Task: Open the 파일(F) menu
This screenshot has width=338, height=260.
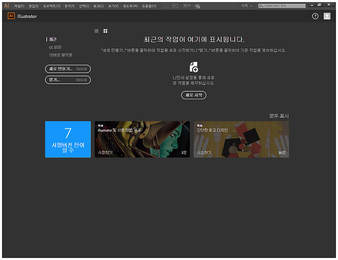Action: (x=19, y=6)
